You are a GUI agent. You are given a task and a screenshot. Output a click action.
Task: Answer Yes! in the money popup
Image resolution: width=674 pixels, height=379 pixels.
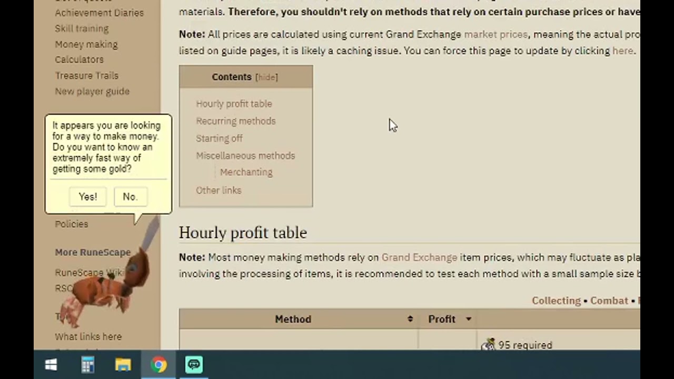coord(88,196)
